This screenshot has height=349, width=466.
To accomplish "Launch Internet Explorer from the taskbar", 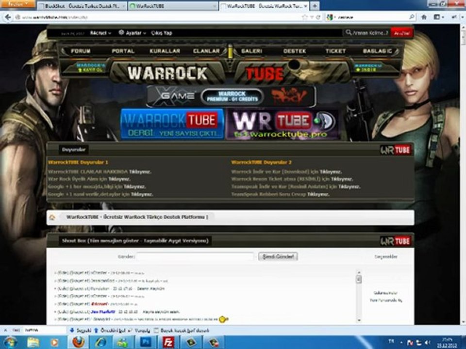I will pos(101,343).
